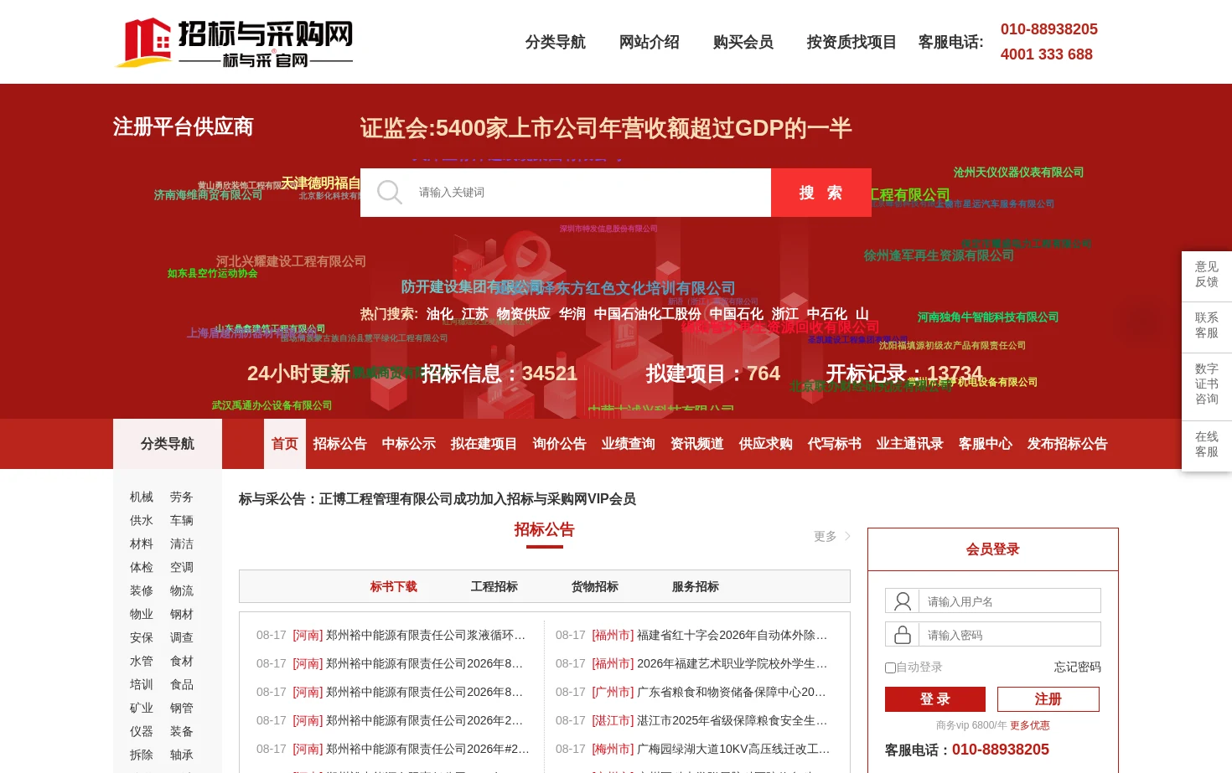The height and width of the screenshot is (773, 1232).
Task: Click the user icon beside username field
Action: coord(903,601)
